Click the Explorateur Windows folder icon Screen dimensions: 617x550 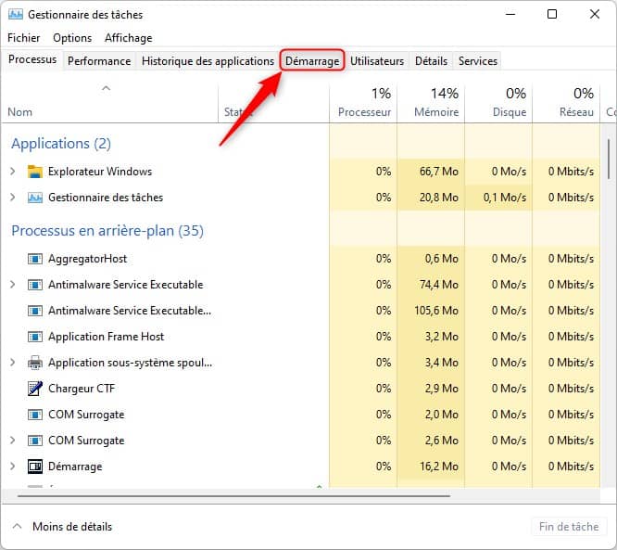click(x=35, y=172)
